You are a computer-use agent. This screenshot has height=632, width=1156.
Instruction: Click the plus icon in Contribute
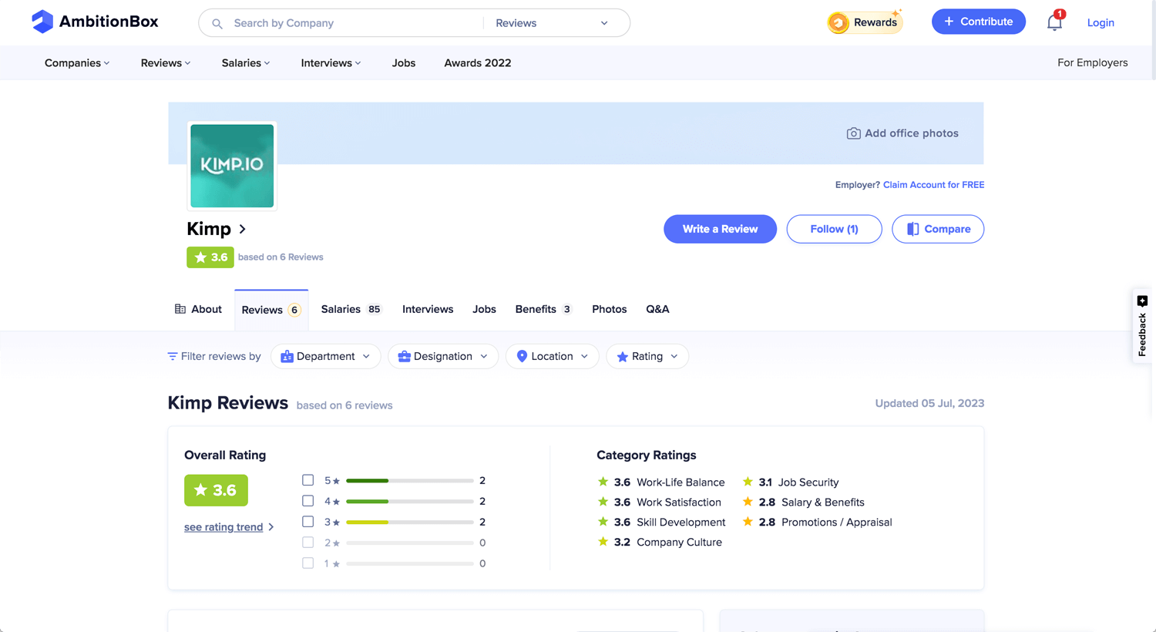point(949,22)
